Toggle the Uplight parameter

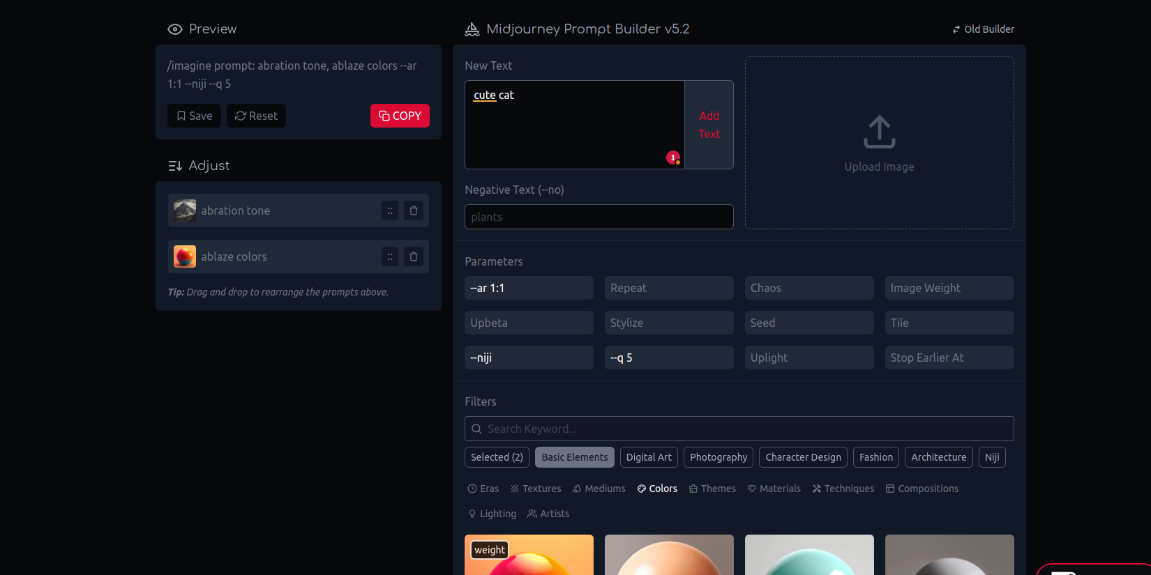pos(808,358)
